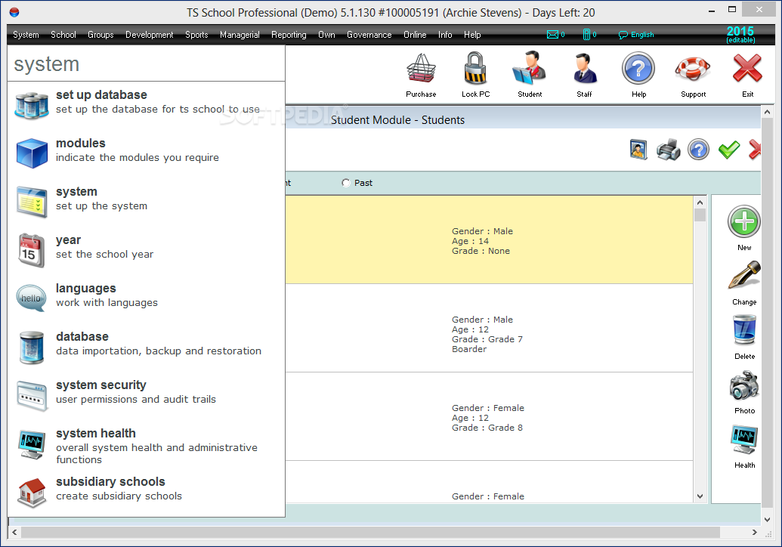Viewport: 782px width, 547px height.
Task: Open the subsidiary schools menu entry
Action: tap(146, 491)
